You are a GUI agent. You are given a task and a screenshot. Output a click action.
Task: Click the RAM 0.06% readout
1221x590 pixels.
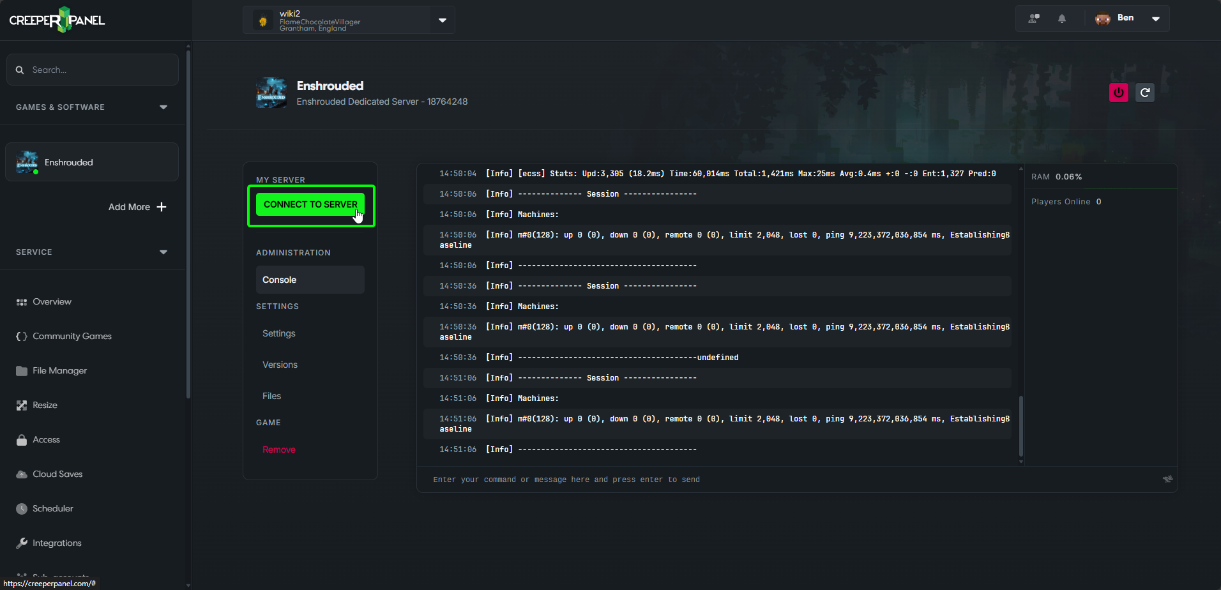pyautogui.click(x=1057, y=177)
